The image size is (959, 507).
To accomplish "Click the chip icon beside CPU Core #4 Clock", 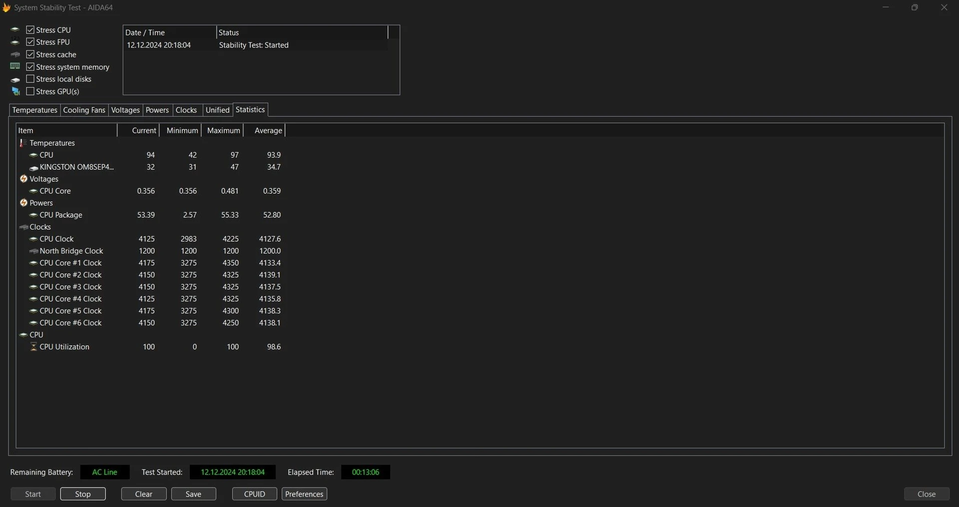I will click(33, 299).
